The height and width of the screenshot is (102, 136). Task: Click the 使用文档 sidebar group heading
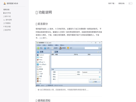[6, 10]
